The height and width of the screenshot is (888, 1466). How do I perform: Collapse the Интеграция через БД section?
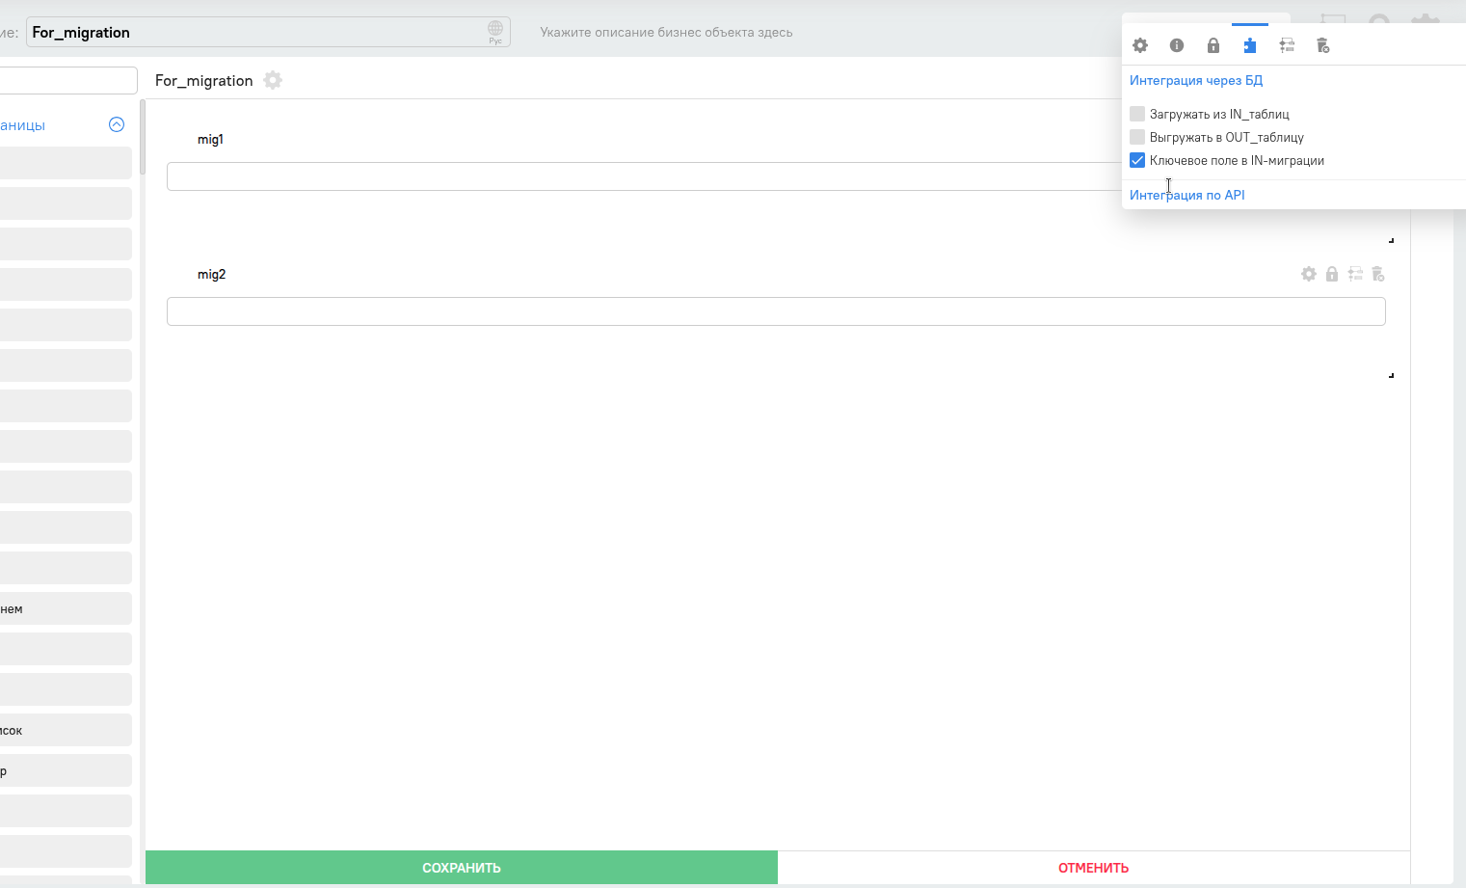1196,80
